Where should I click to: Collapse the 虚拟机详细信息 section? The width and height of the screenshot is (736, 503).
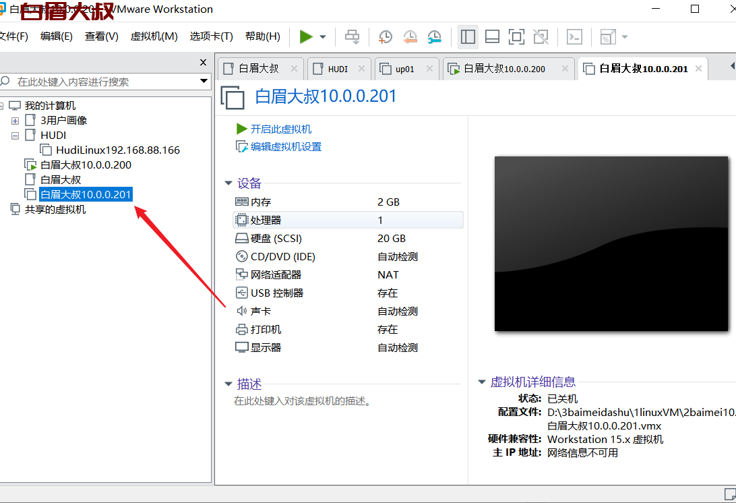coord(482,382)
